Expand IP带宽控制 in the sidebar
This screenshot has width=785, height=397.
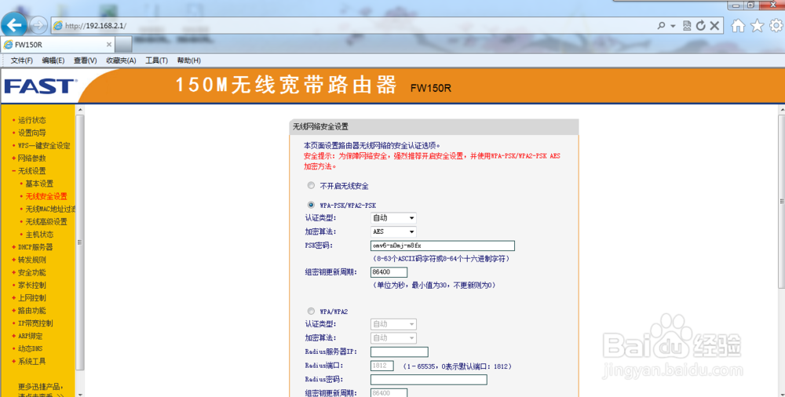[x=35, y=323]
